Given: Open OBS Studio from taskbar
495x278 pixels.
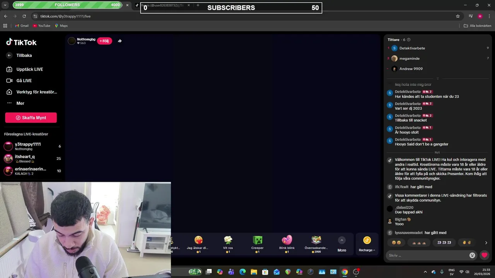Looking at the screenshot, I should (x=356, y=272).
